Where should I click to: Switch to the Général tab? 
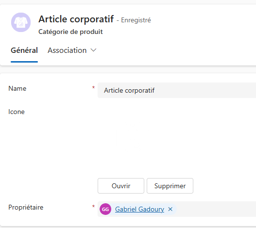pyautogui.click(x=24, y=50)
